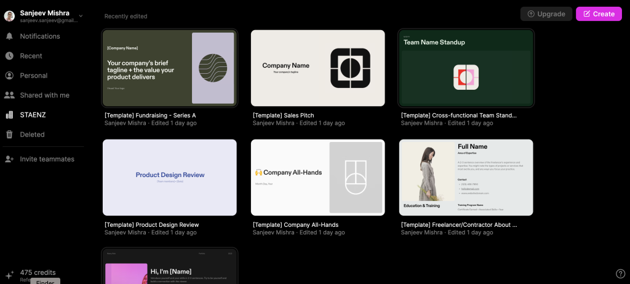Open 475 credits info

(38, 272)
